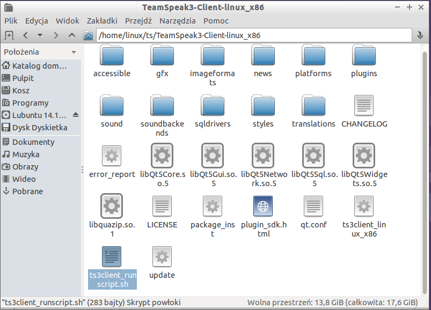Go up to parent folder
Viewport: 431px width, 310px height.
(72, 35)
